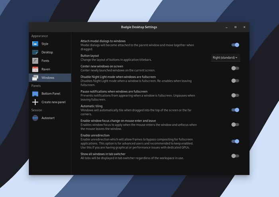
Task: Click the Appearance section header
Action: (x=40, y=36)
